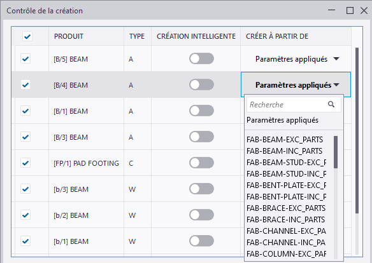Focus the Recherche search input field
Viewport: 372px width, 263px height.
(x=294, y=105)
